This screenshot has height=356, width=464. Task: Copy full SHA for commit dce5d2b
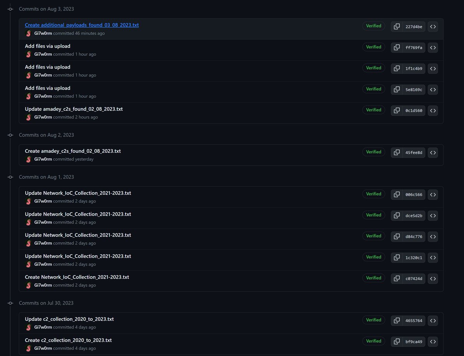[x=397, y=216]
